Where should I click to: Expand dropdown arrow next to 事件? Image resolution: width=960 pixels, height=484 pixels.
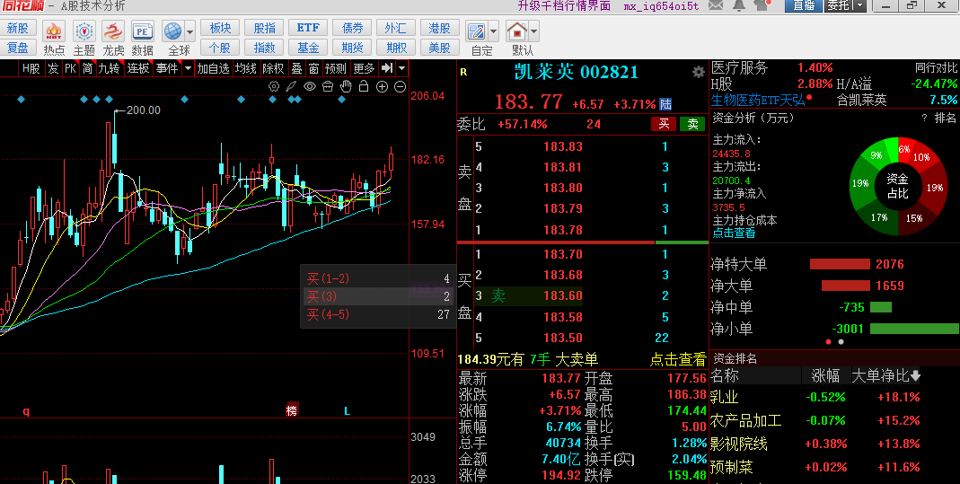point(188,68)
